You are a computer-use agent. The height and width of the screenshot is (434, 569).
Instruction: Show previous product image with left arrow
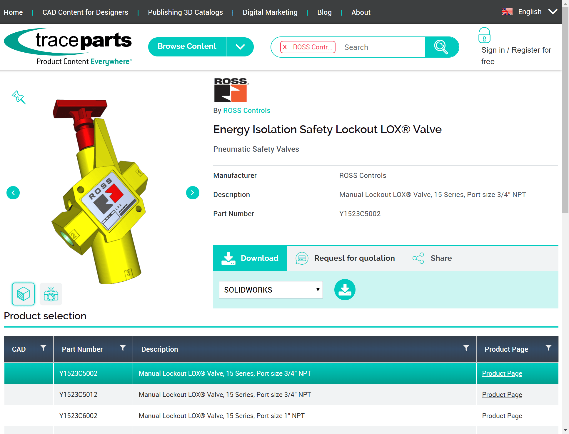tap(13, 193)
